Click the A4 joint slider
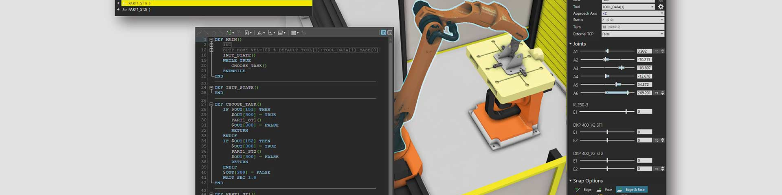 (607, 76)
